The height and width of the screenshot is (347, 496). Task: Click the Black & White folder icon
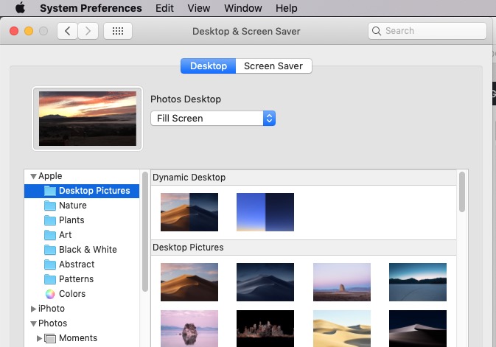pos(50,250)
